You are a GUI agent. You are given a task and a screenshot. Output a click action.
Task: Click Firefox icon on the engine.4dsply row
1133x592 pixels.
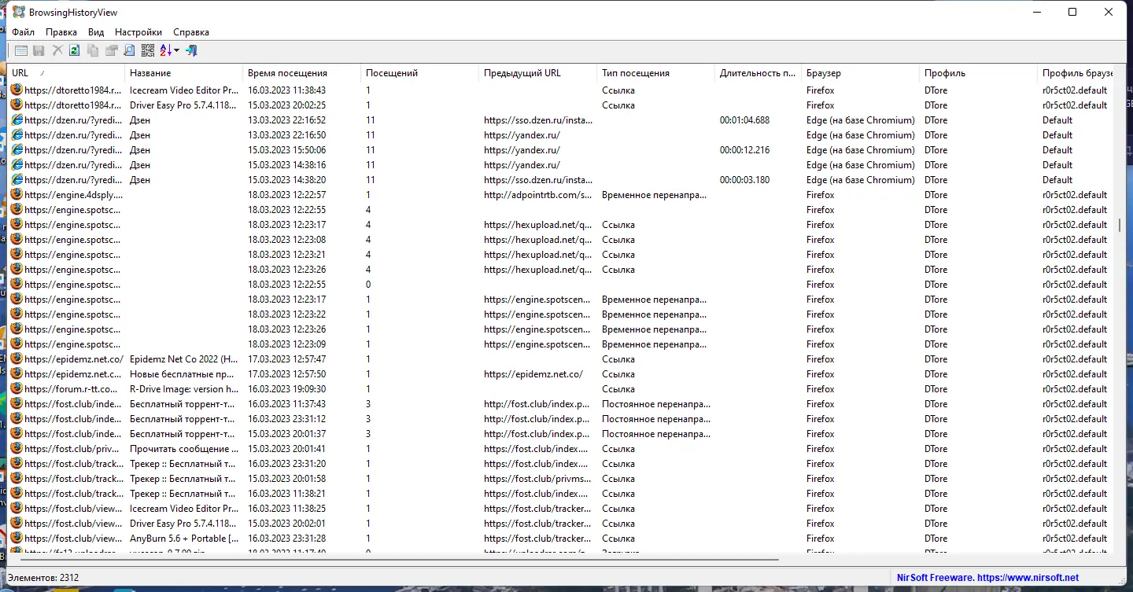17,195
